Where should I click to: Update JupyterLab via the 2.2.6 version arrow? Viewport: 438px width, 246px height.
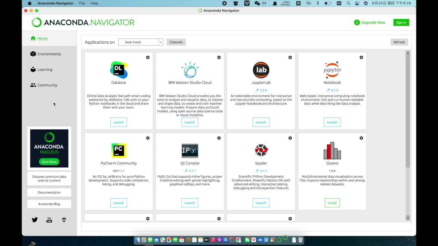pyautogui.click(x=261, y=90)
